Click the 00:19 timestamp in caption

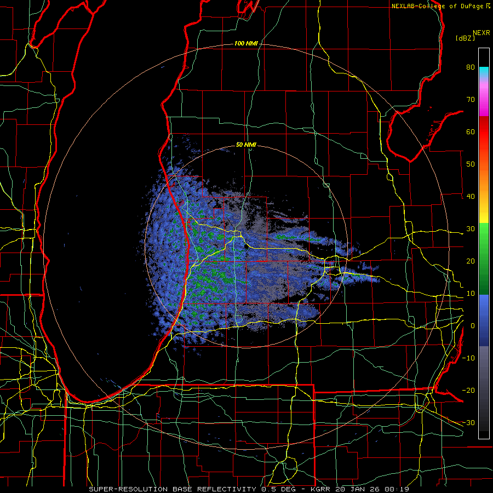(397, 489)
